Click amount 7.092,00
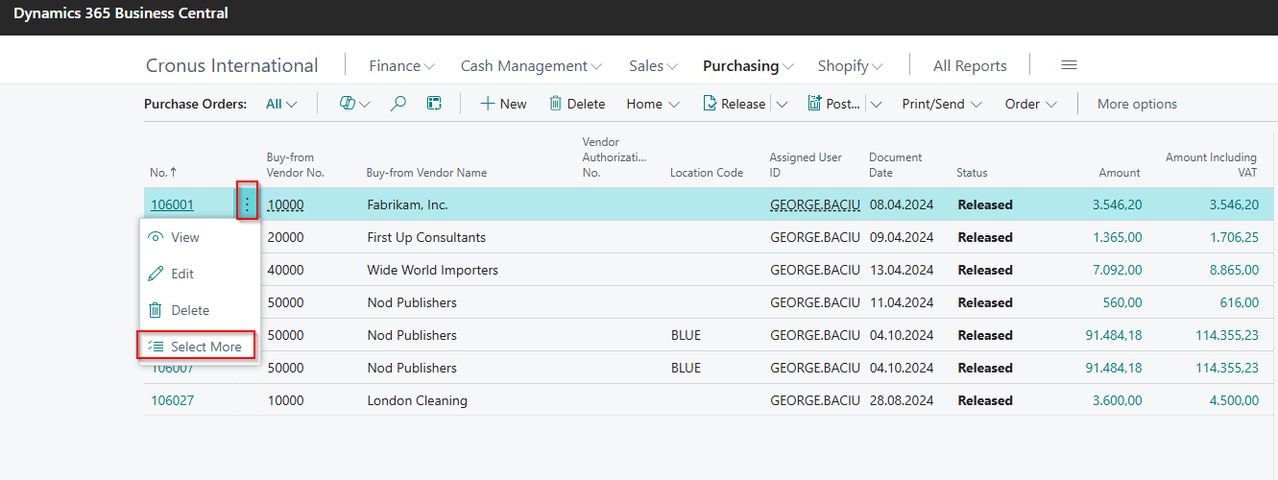The width and height of the screenshot is (1278, 480). point(1117,270)
